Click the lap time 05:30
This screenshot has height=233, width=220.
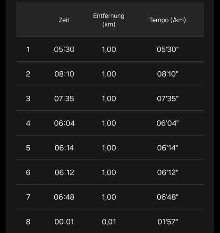(64, 50)
